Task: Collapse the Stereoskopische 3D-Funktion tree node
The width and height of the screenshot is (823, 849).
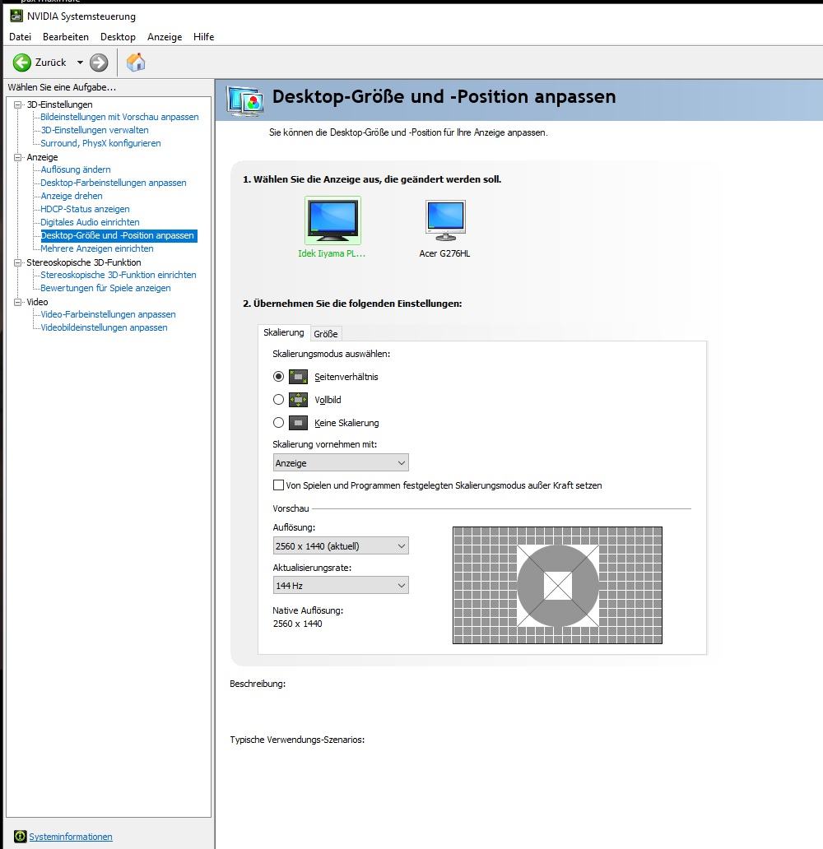Action: click(x=18, y=262)
